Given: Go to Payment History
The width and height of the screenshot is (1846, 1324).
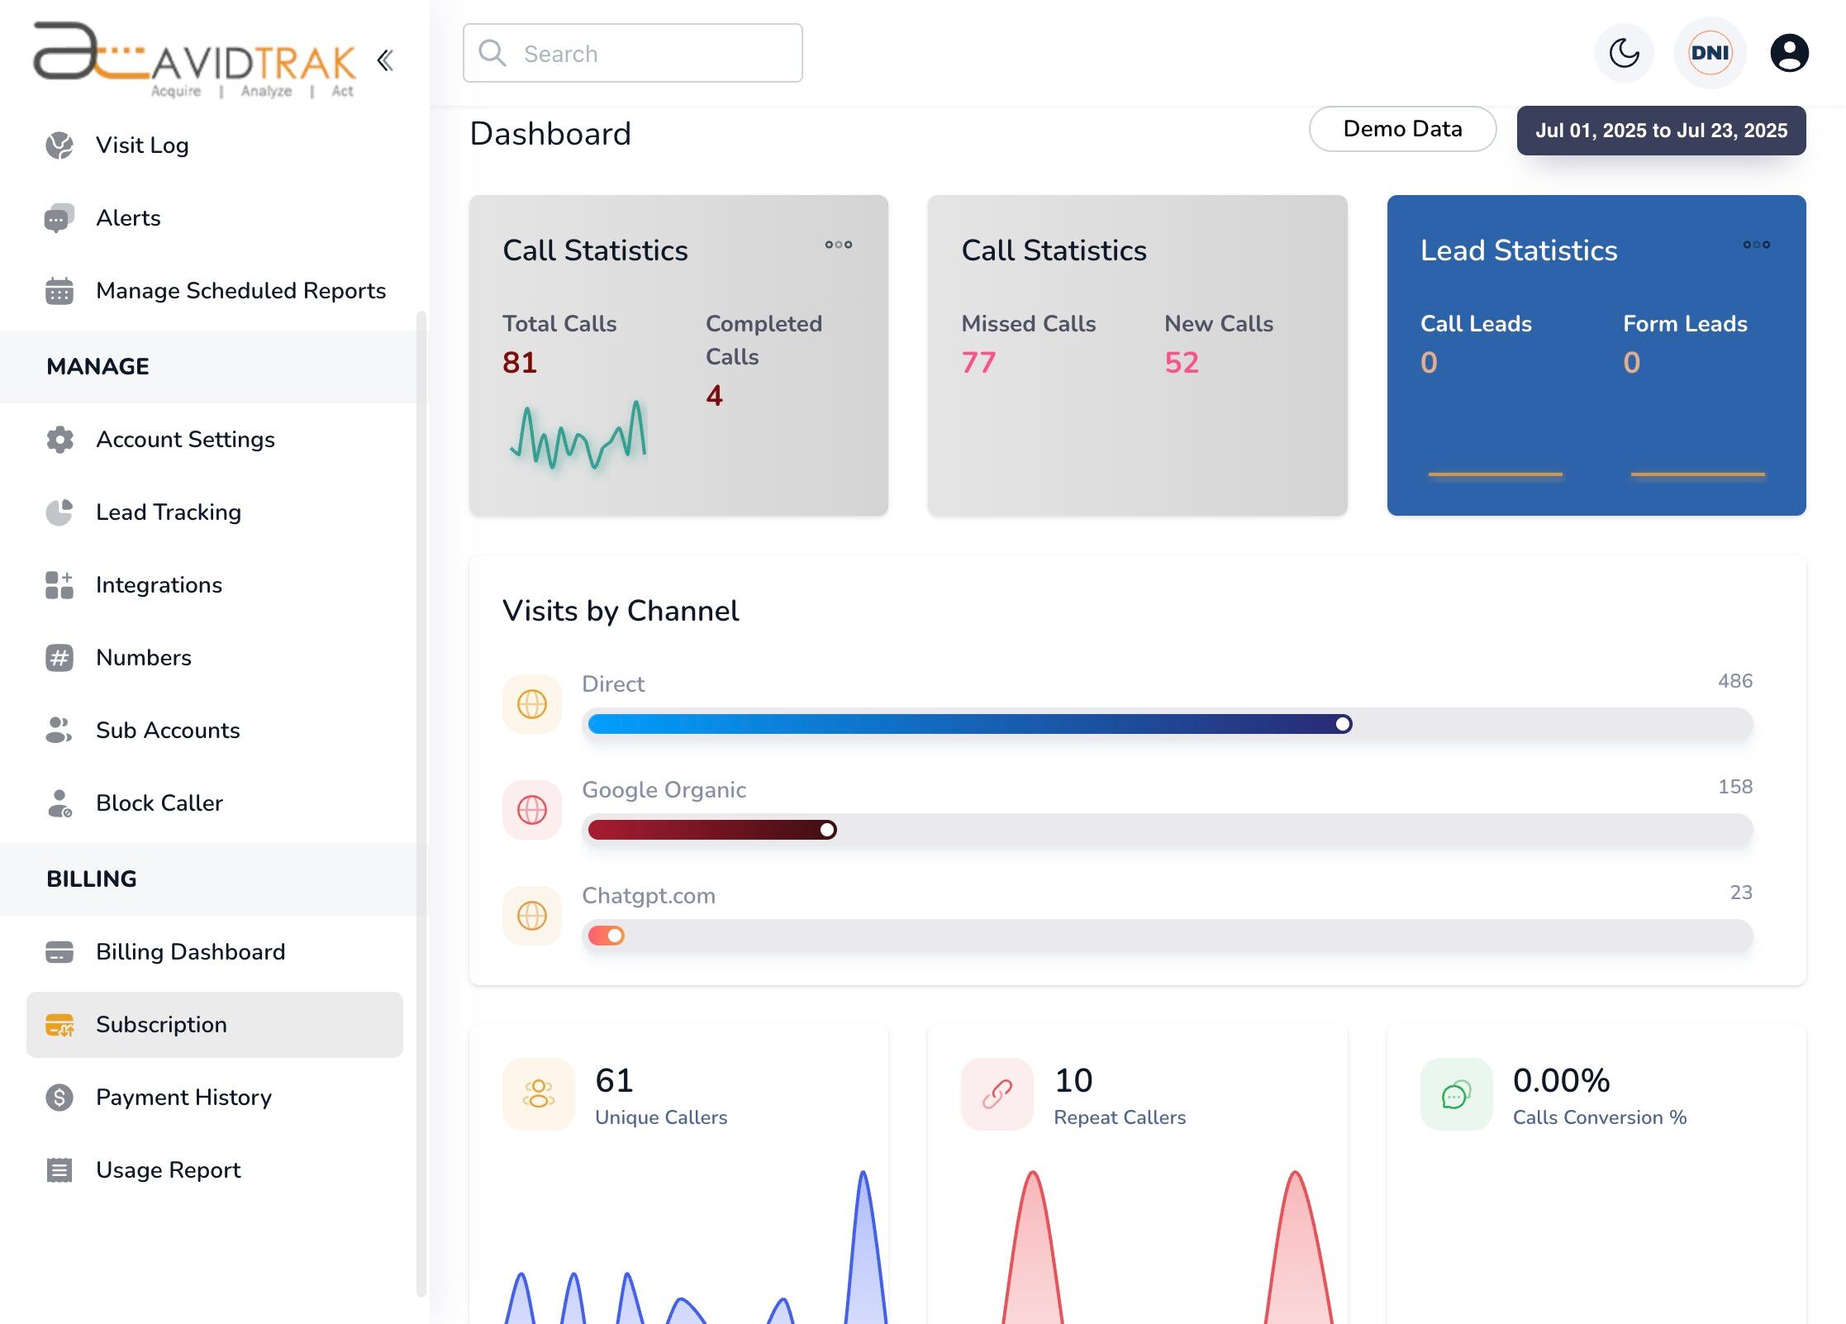Looking at the screenshot, I should click(183, 1097).
